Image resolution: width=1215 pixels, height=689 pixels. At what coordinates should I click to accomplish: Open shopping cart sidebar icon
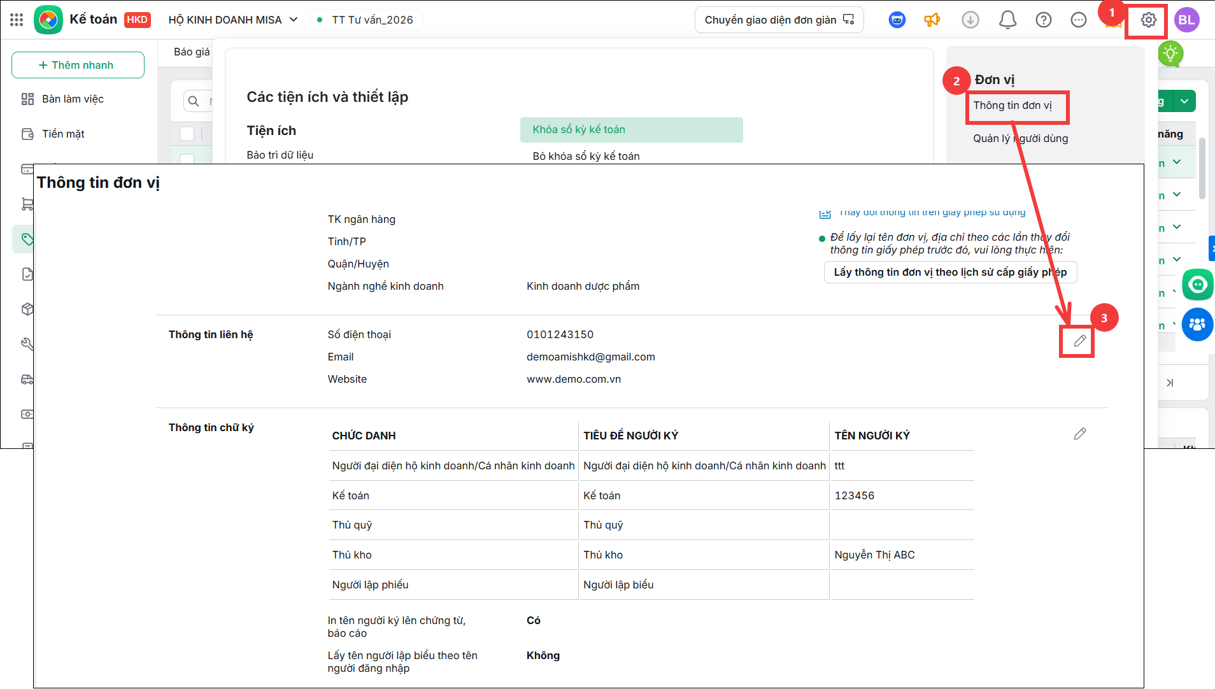pyautogui.click(x=27, y=204)
